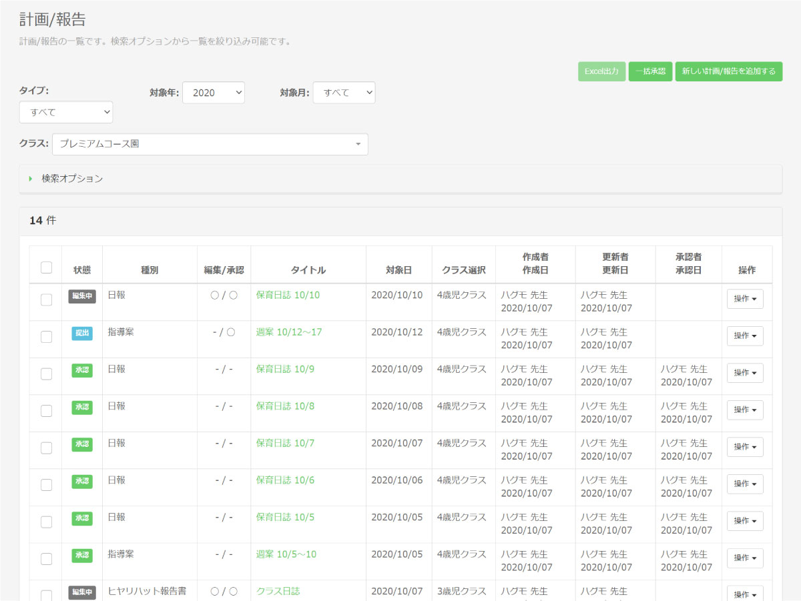Screen dimensions: 801x601
Task: Click the 作成者 作成日 column header
Action: click(535, 263)
